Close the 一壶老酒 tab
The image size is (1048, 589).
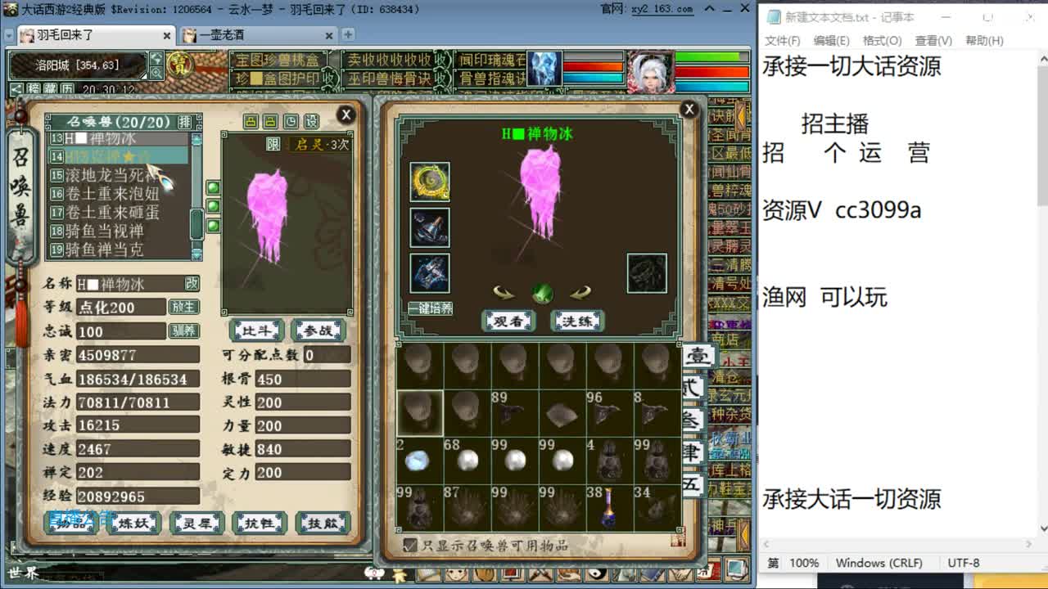[x=329, y=35]
